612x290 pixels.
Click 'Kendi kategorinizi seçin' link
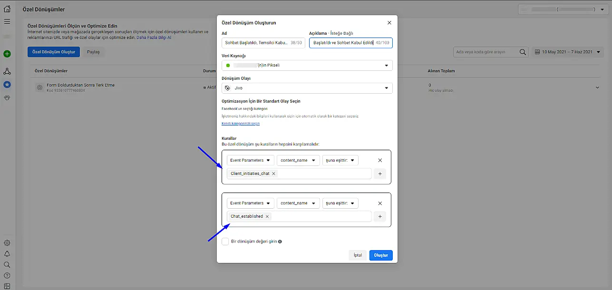click(241, 124)
